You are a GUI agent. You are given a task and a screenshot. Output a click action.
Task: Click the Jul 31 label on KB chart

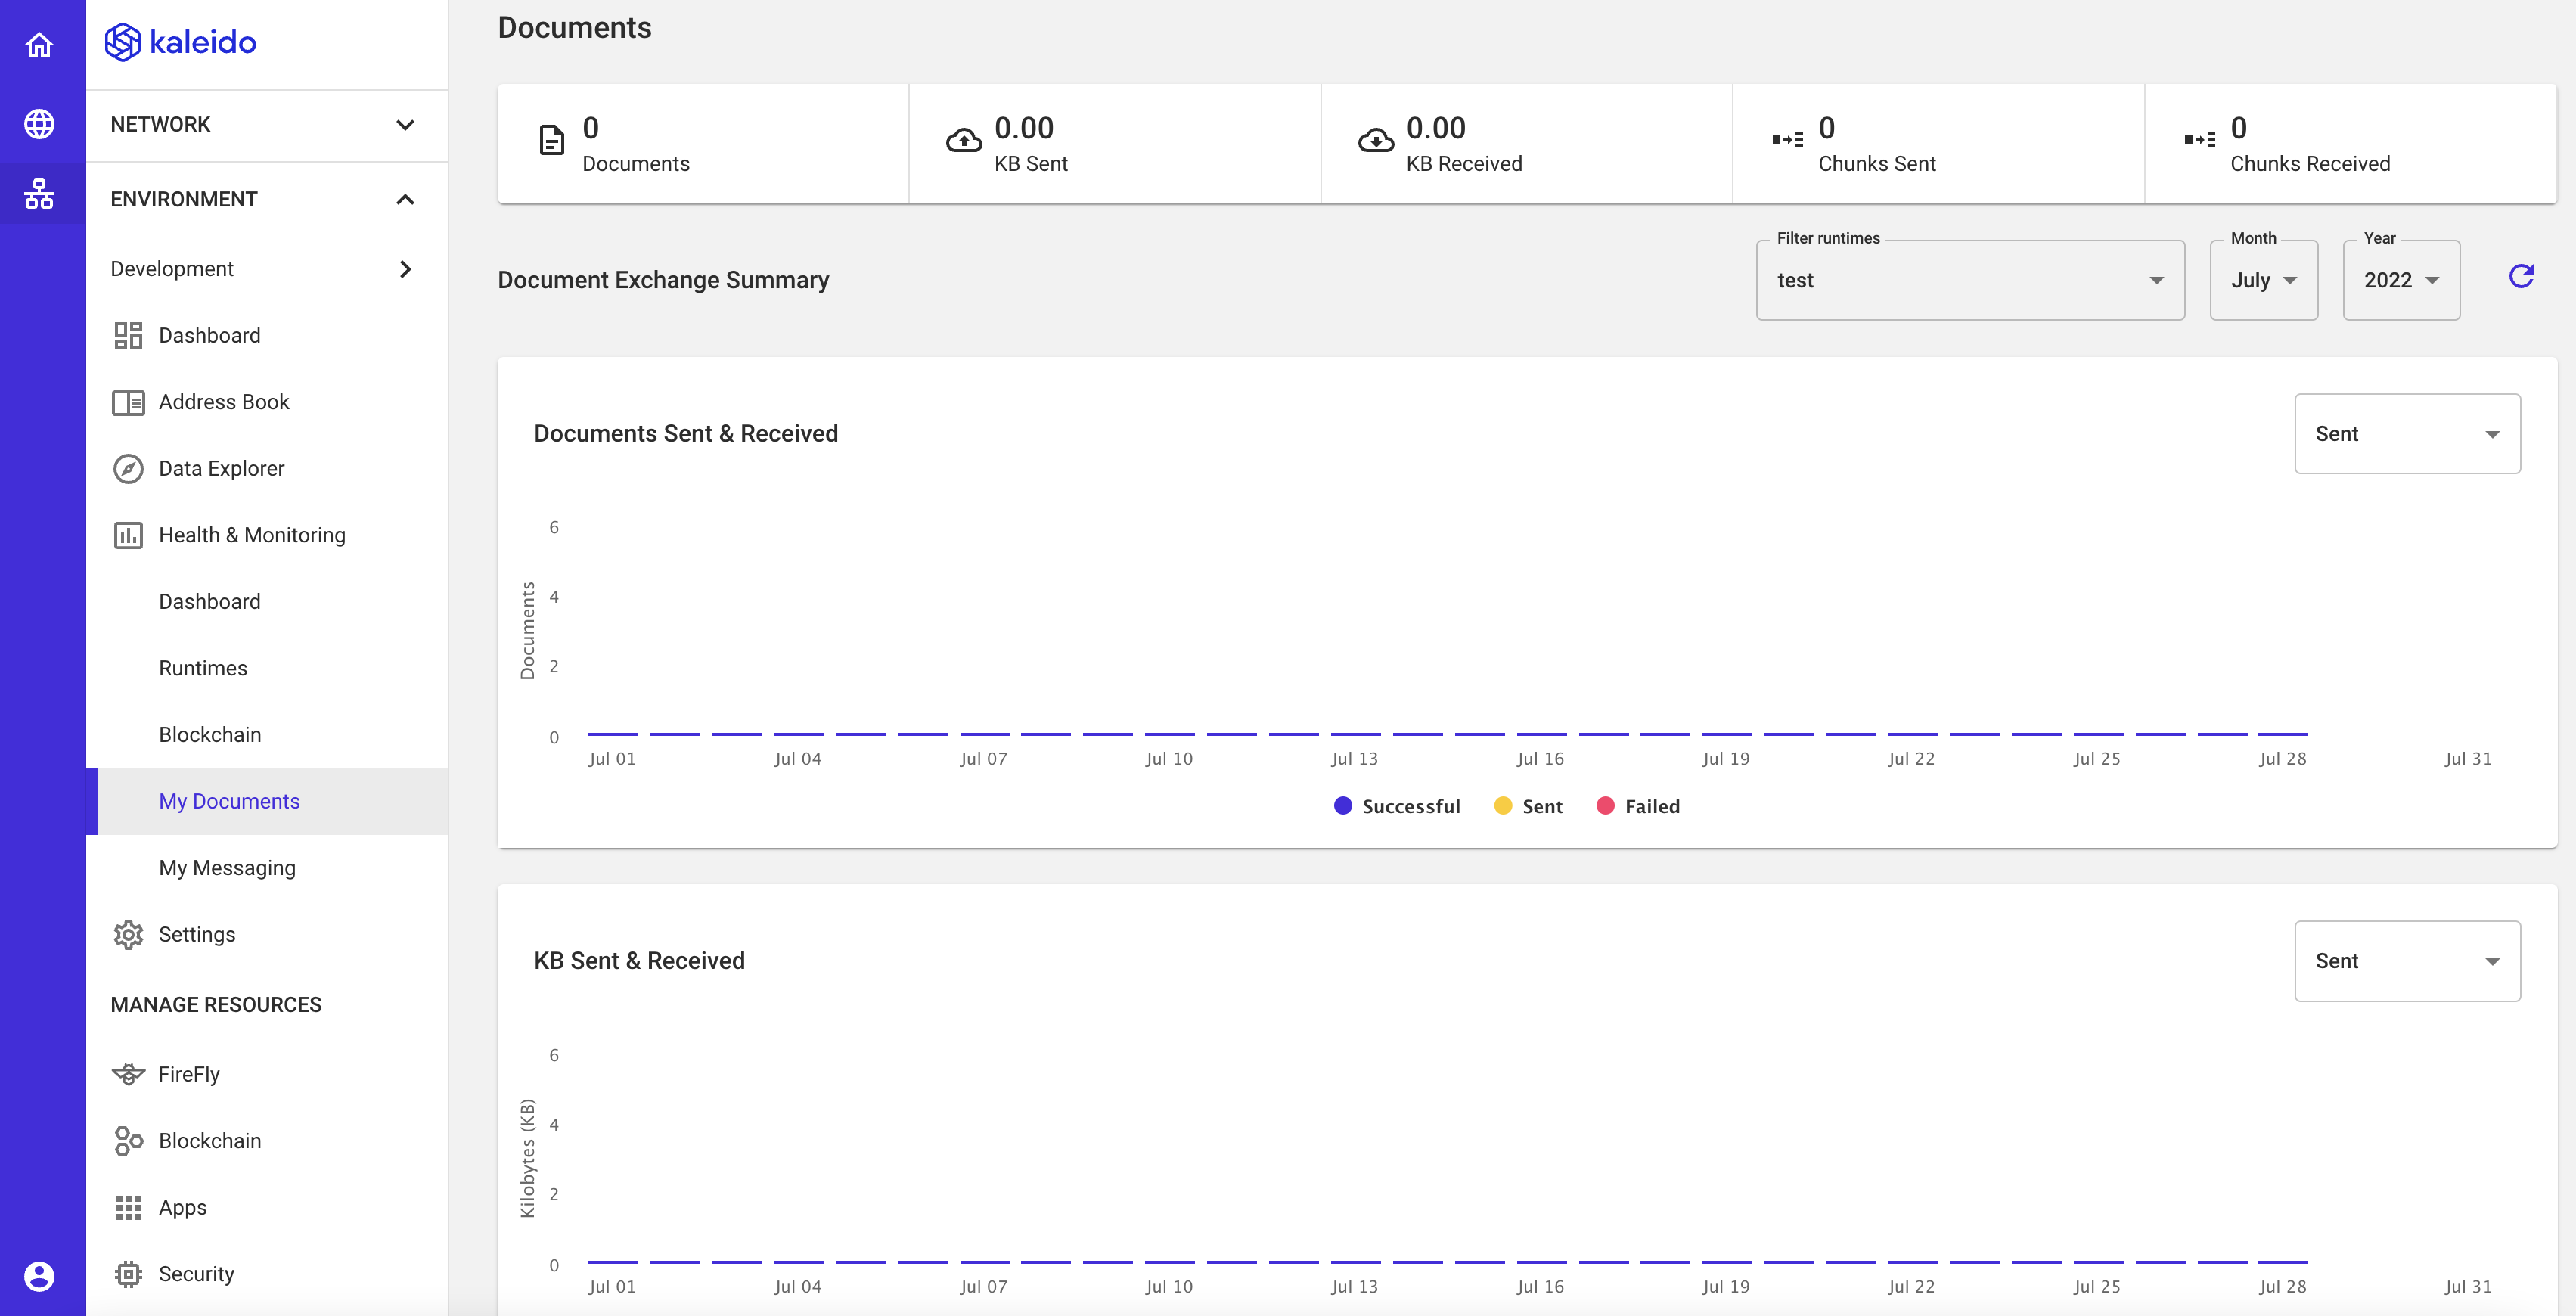(x=2468, y=1287)
